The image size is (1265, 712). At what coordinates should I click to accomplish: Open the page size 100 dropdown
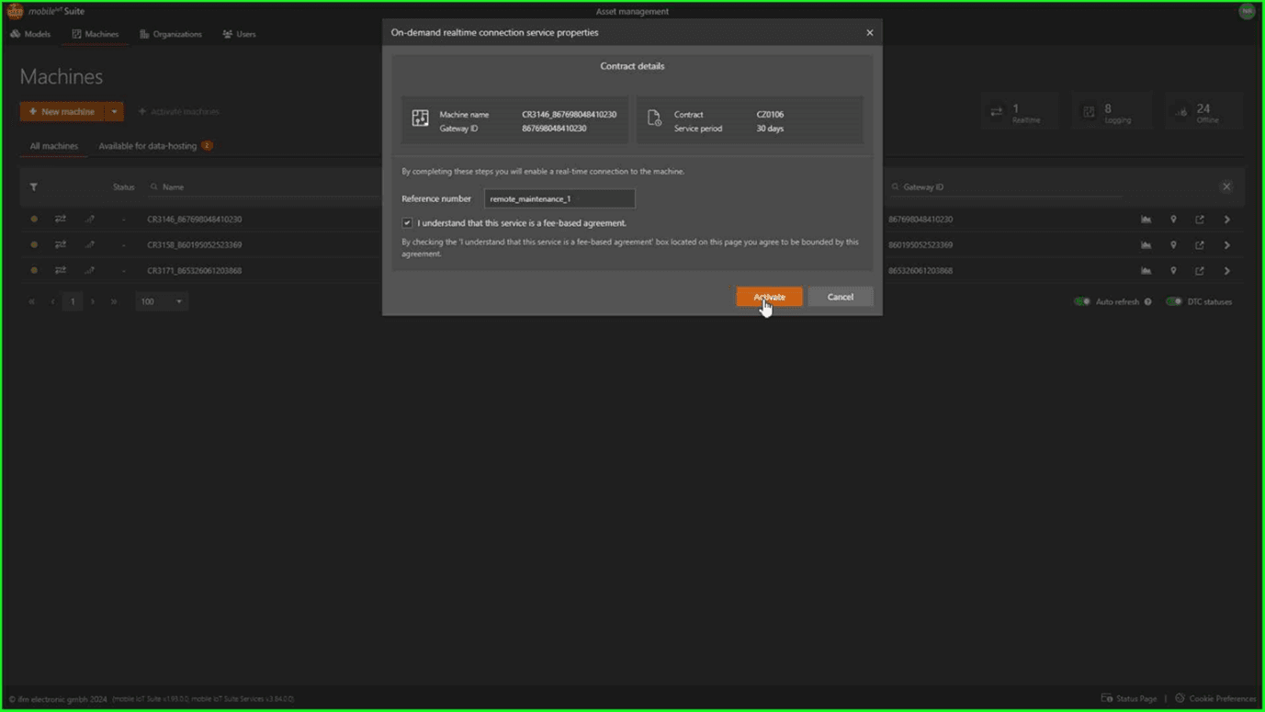(162, 301)
